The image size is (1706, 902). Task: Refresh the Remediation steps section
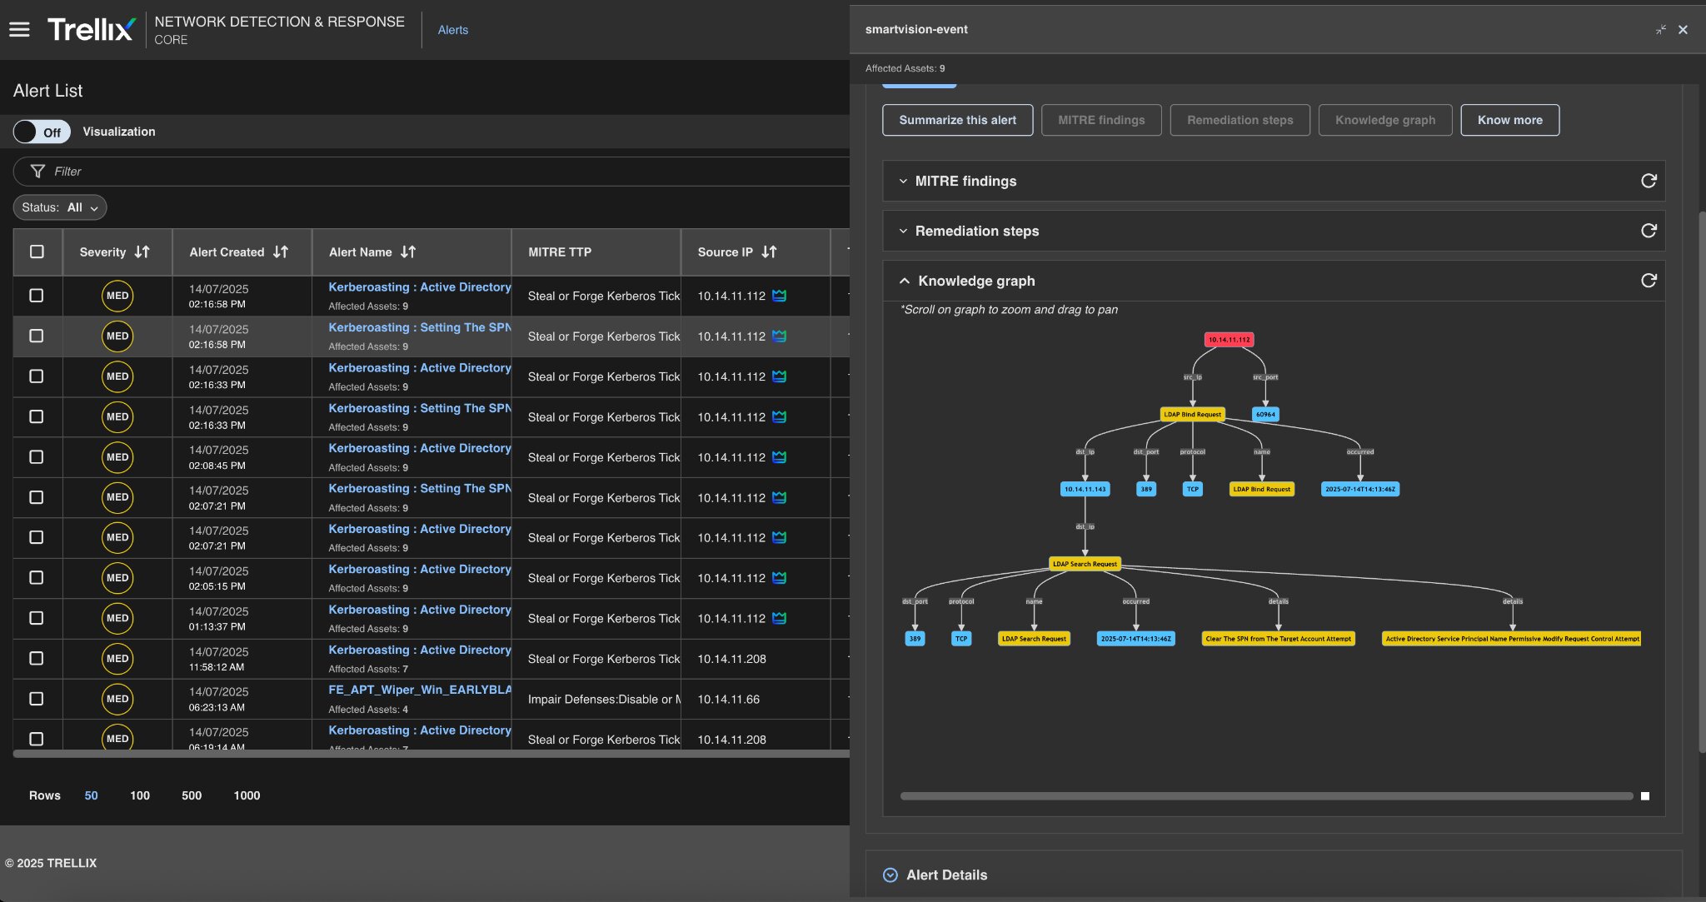click(1648, 231)
